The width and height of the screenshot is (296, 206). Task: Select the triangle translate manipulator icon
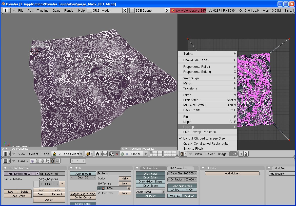[x=117, y=154]
